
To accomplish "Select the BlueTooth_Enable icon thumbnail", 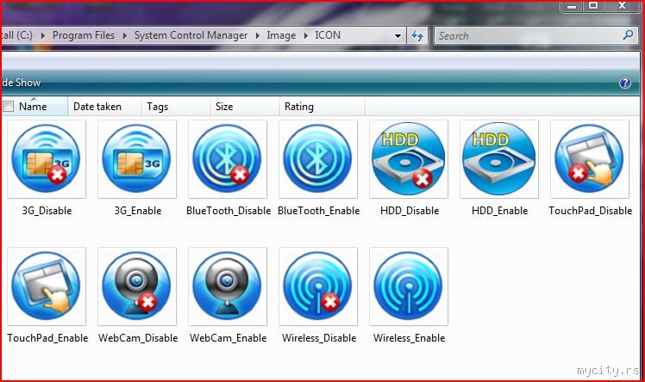I will point(318,159).
